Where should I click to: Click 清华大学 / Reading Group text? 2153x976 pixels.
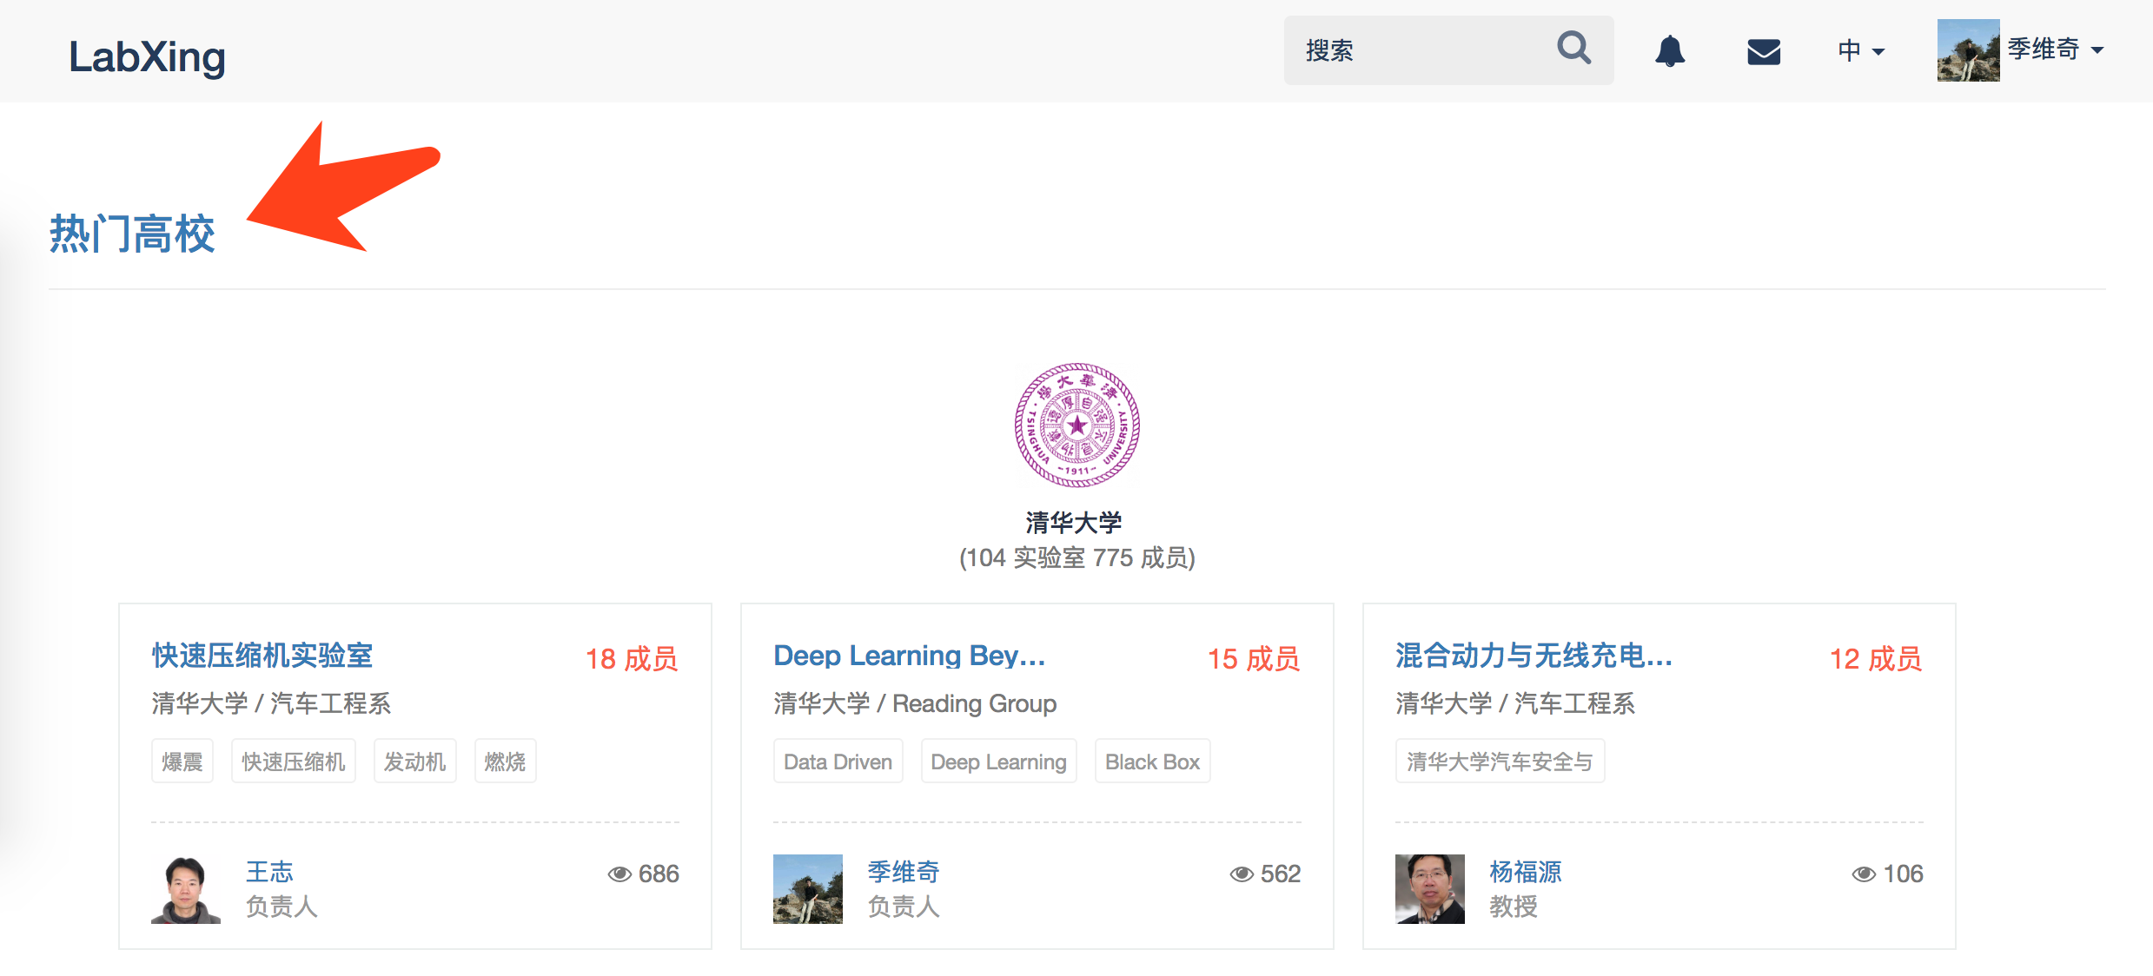(915, 703)
